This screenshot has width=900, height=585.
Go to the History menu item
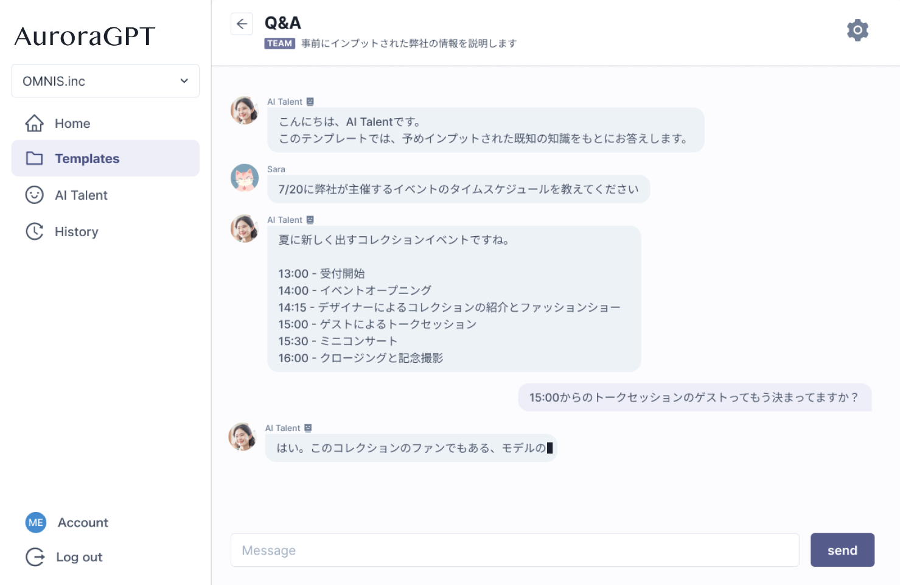76,232
